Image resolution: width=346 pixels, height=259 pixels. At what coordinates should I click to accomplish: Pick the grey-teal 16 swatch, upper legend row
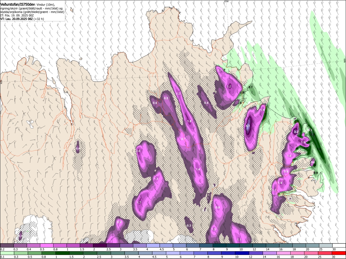[286, 245]
